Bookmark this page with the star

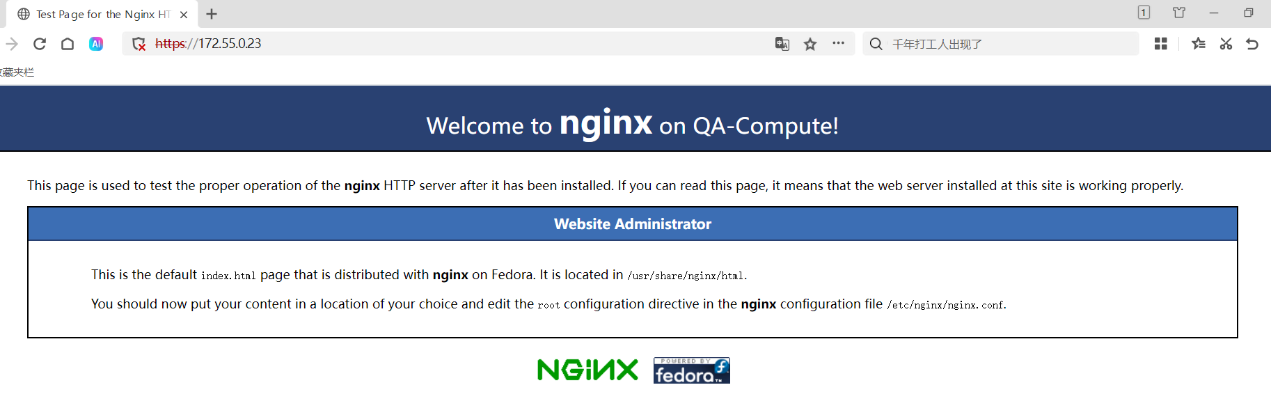click(810, 44)
